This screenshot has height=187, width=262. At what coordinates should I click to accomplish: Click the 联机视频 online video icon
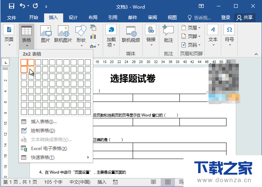click(131, 34)
